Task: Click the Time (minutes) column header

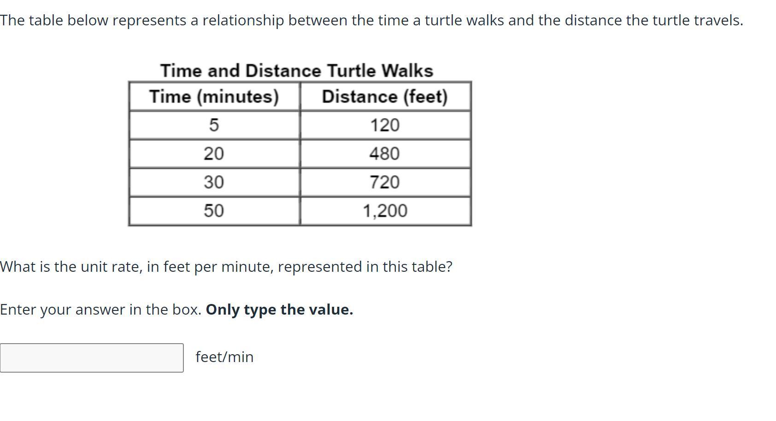Action: pyautogui.click(x=214, y=97)
